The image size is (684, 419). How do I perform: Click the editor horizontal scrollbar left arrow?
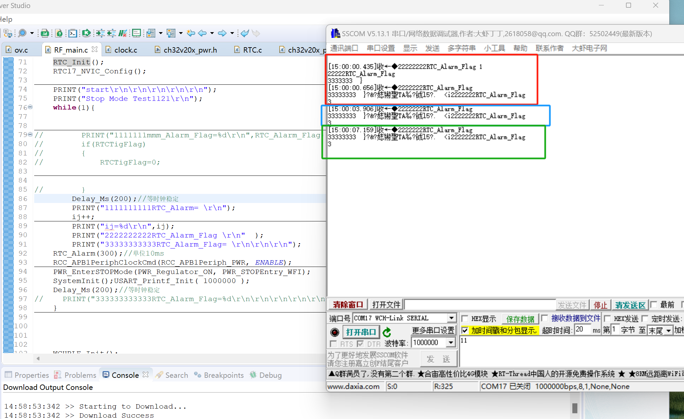pyautogui.click(x=38, y=358)
